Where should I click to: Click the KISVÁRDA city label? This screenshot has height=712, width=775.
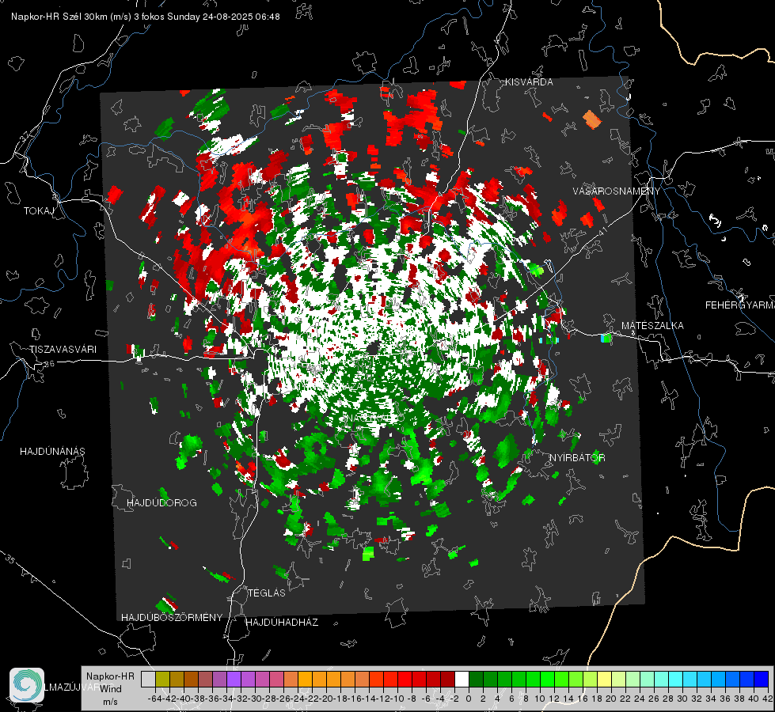click(x=529, y=82)
